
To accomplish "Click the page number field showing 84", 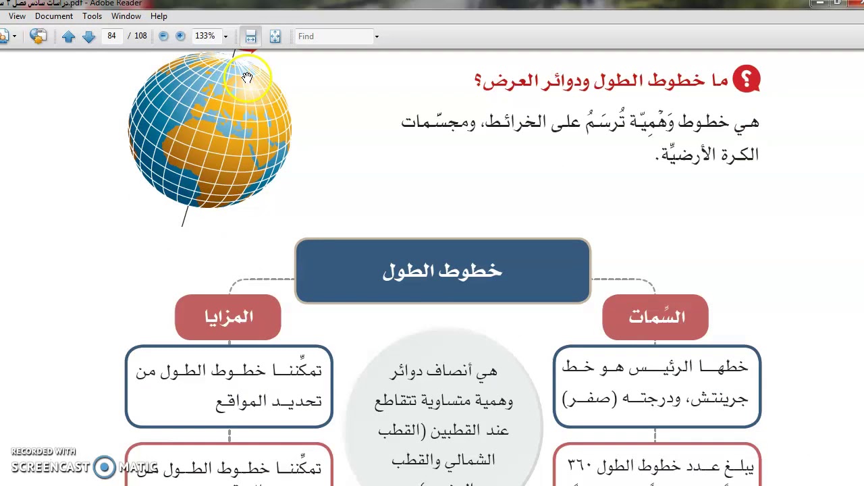I will point(111,36).
